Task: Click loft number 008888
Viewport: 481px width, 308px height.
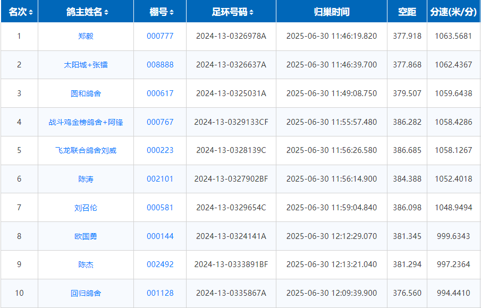Action: 160,65
